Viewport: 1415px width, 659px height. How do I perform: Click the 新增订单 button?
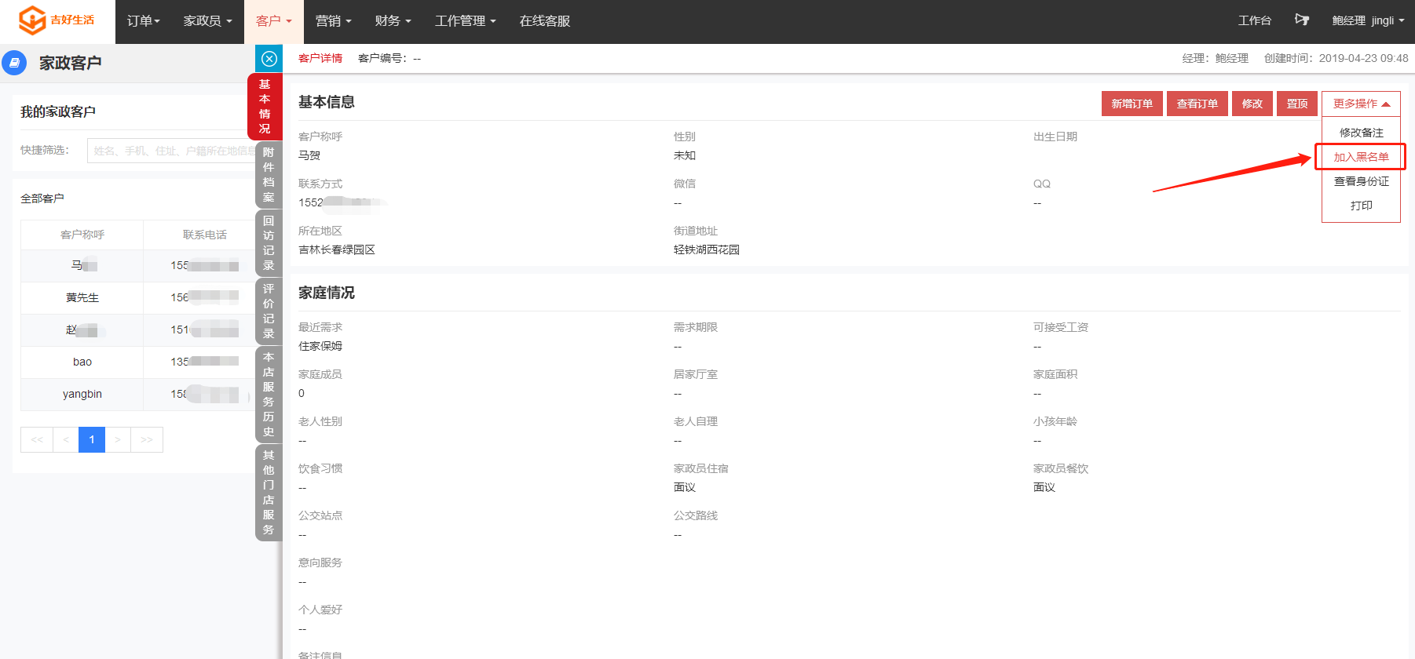coord(1132,104)
